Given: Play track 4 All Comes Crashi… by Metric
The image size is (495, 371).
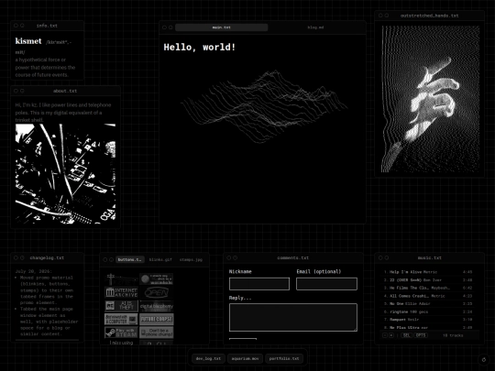Looking at the screenshot, I should [428, 296].
